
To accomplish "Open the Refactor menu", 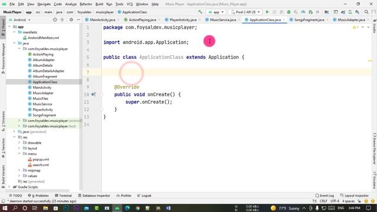I will point(86,4).
